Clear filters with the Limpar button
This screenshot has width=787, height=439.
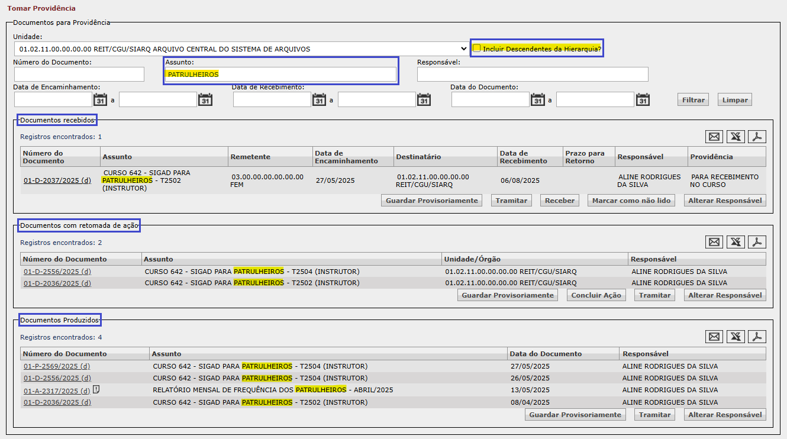click(x=735, y=100)
